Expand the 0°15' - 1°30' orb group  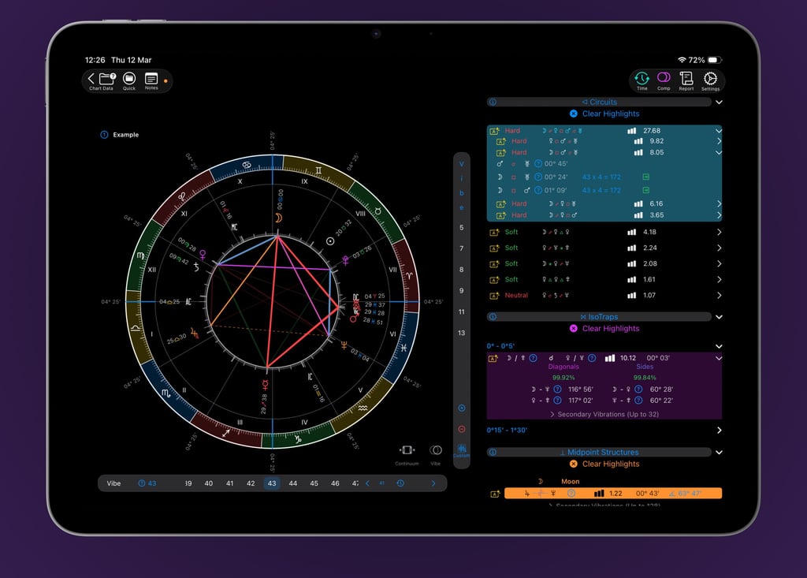point(719,431)
